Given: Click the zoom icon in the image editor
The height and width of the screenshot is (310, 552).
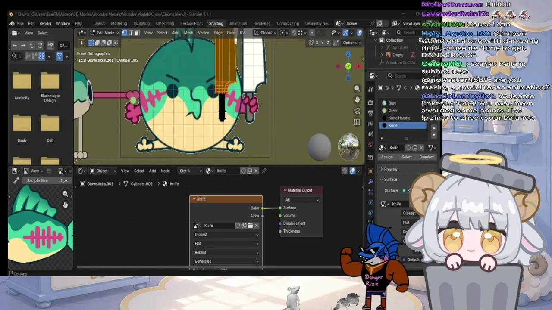Looking at the screenshot, I should (65, 194).
